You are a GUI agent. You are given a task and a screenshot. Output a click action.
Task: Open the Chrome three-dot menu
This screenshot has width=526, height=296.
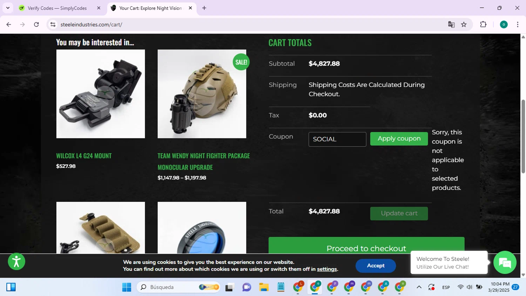click(518, 25)
